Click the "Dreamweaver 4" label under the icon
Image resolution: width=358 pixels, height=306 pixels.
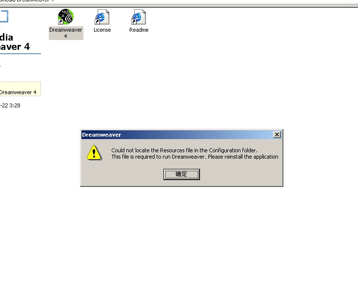pos(66,33)
